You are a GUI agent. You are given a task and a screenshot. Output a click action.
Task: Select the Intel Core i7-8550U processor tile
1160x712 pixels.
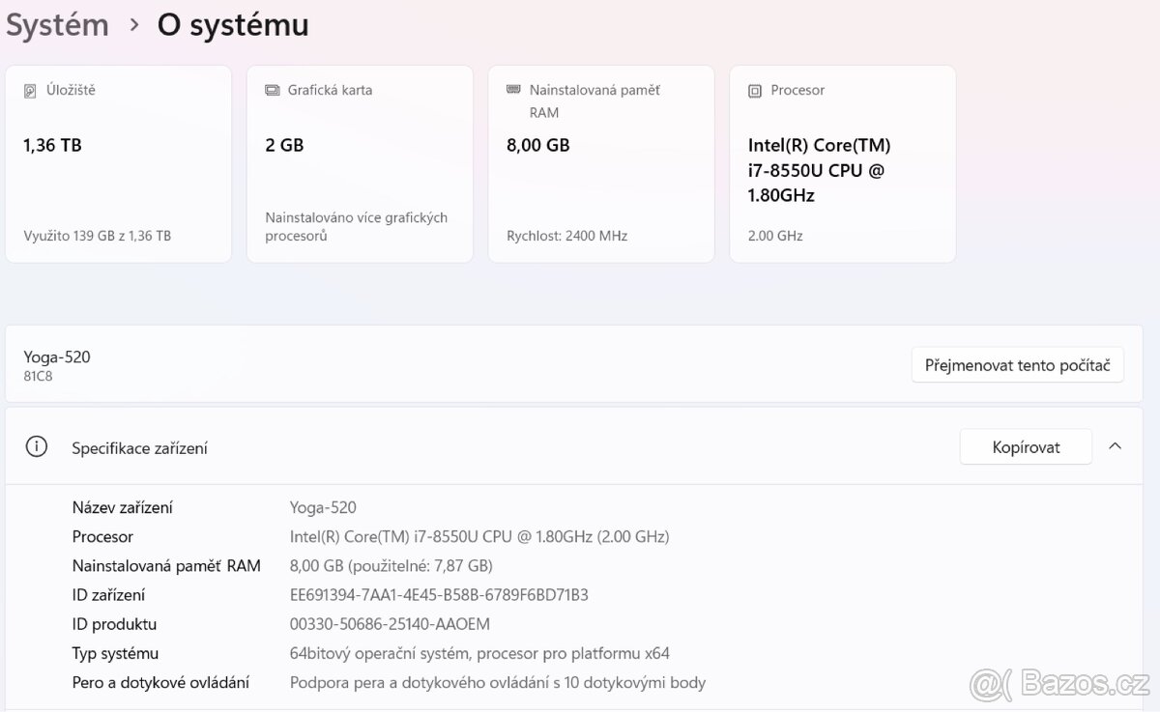pyautogui.click(x=842, y=164)
